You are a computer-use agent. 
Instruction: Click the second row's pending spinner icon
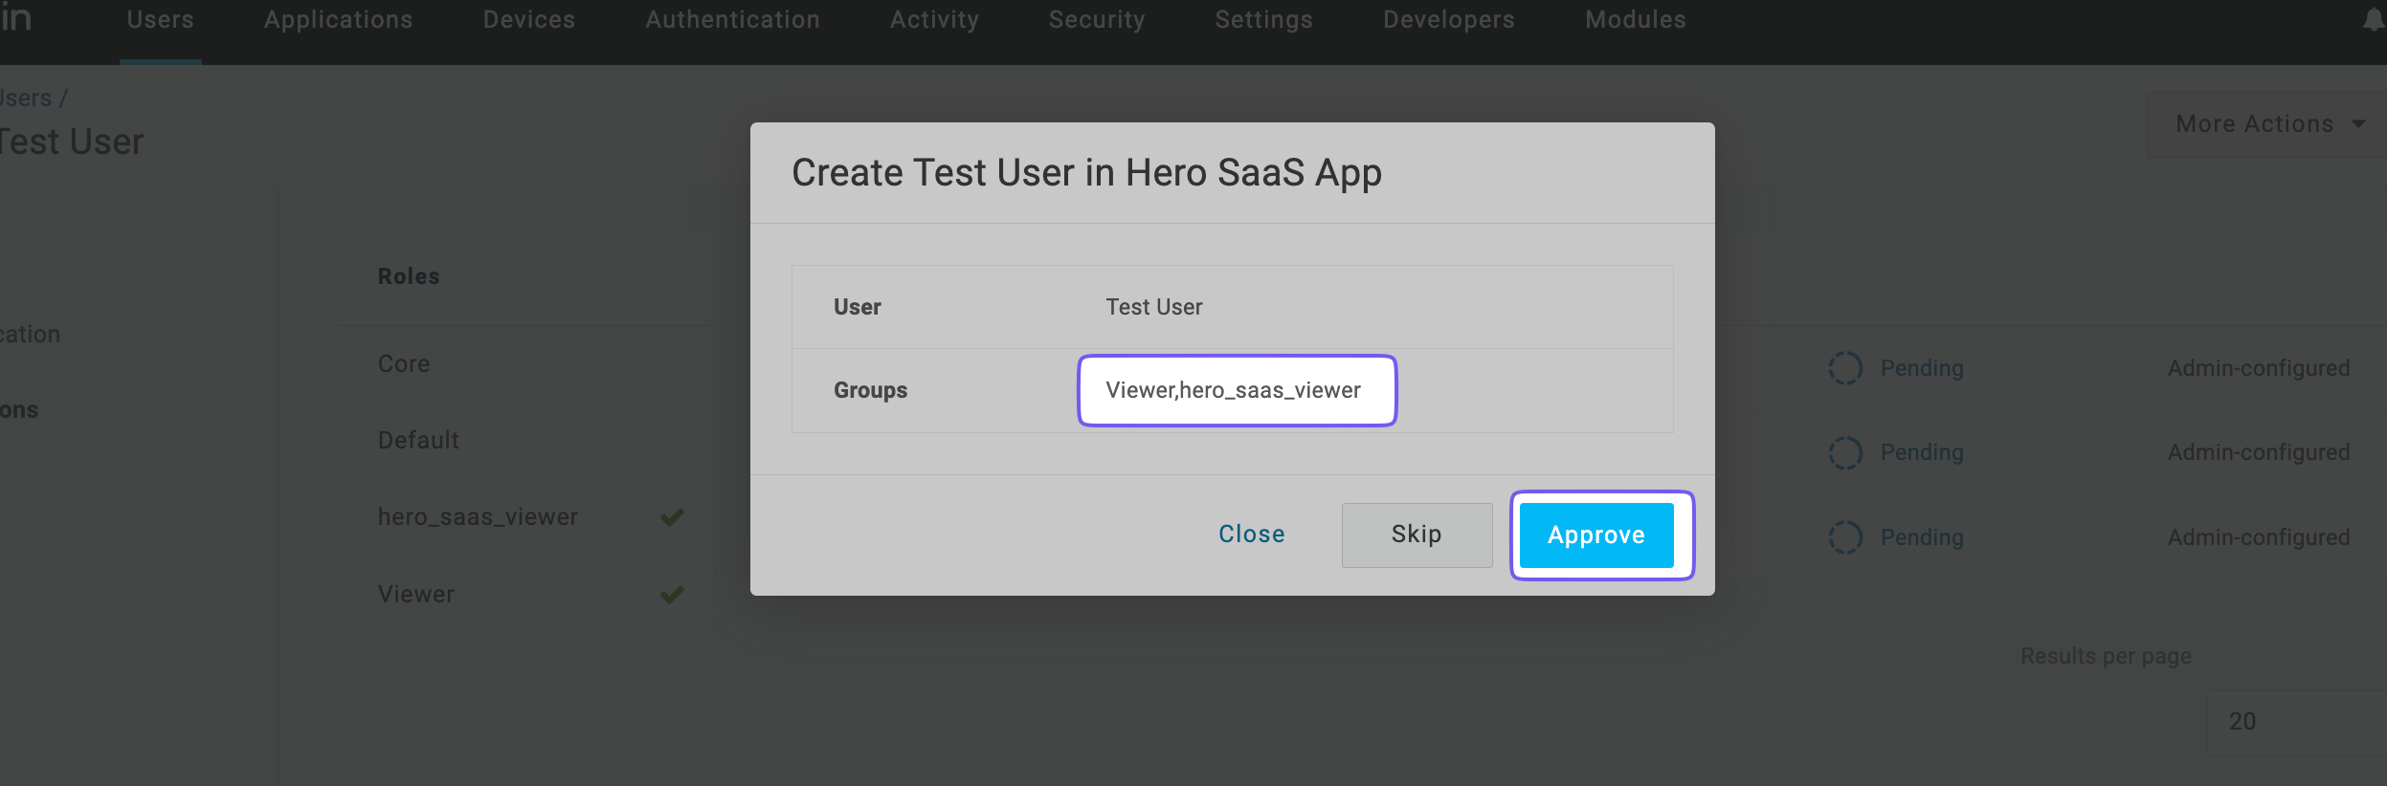pos(1845,452)
